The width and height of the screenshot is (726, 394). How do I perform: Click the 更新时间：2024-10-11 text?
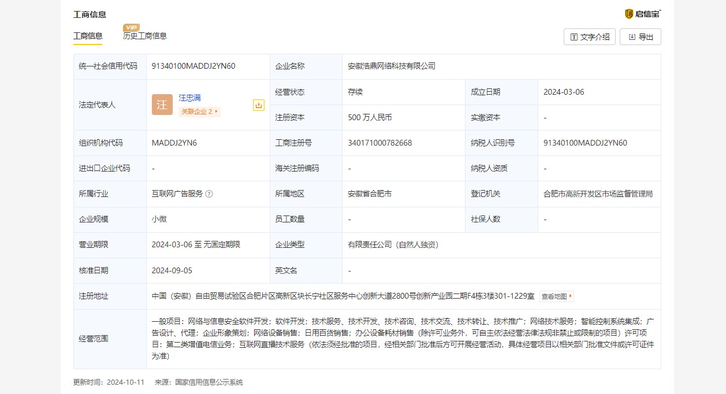pos(109,382)
